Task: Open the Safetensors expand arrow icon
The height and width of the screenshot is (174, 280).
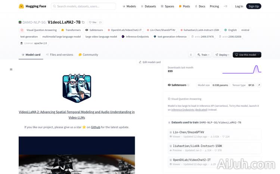Action: (259, 85)
